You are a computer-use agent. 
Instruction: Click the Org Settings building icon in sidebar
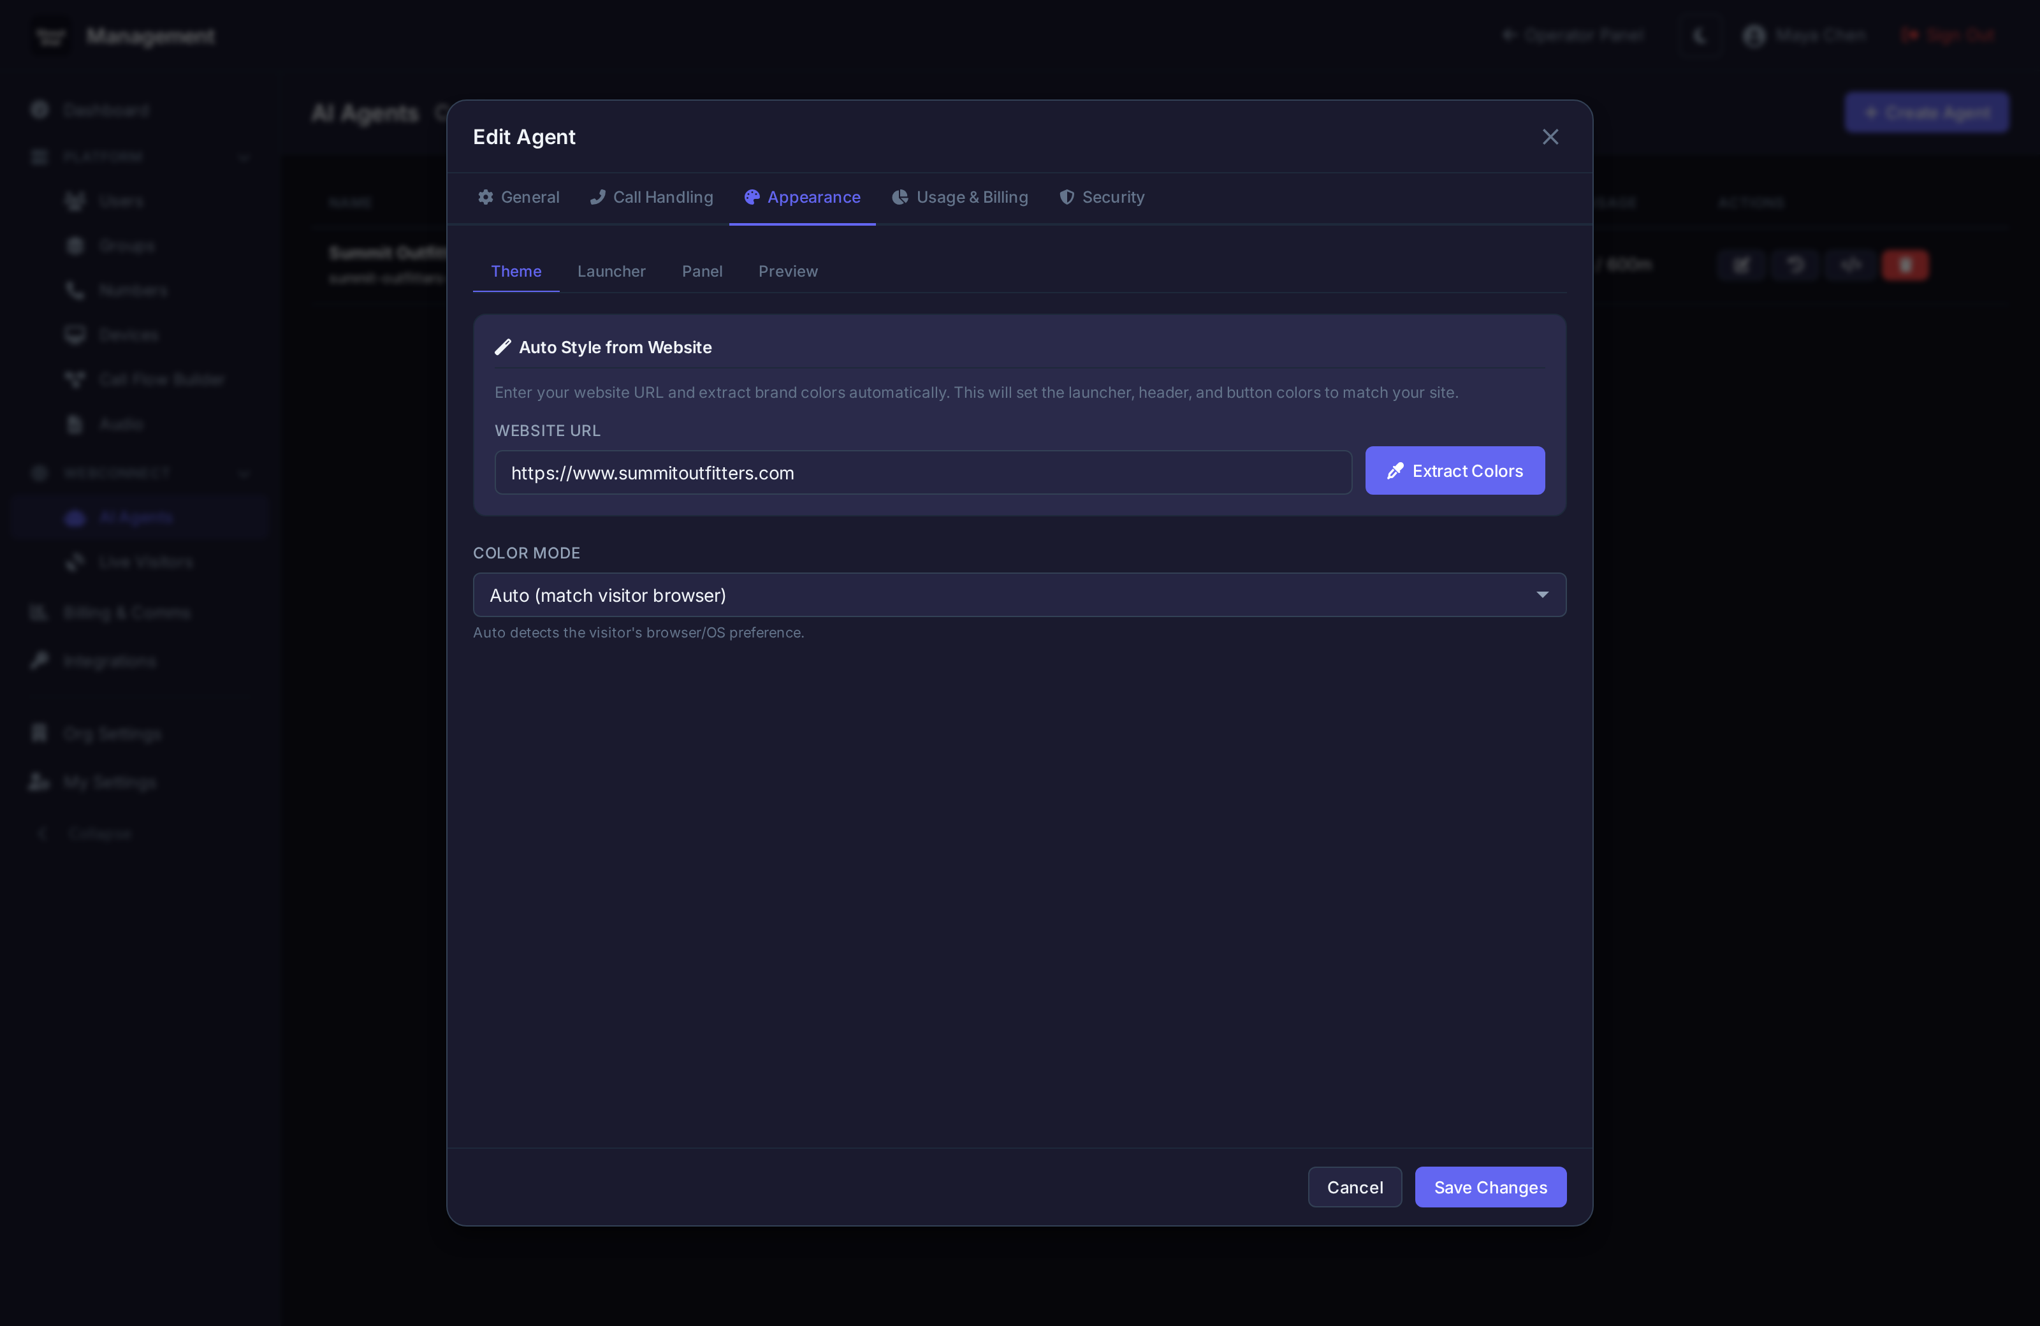click(40, 733)
